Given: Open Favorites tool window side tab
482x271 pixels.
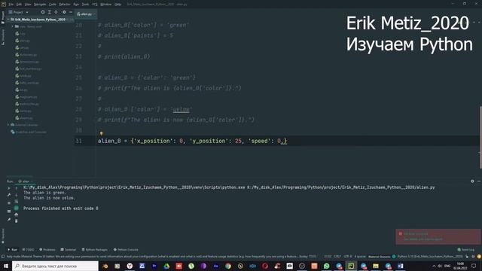Looking at the screenshot, I should coord(3,236).
